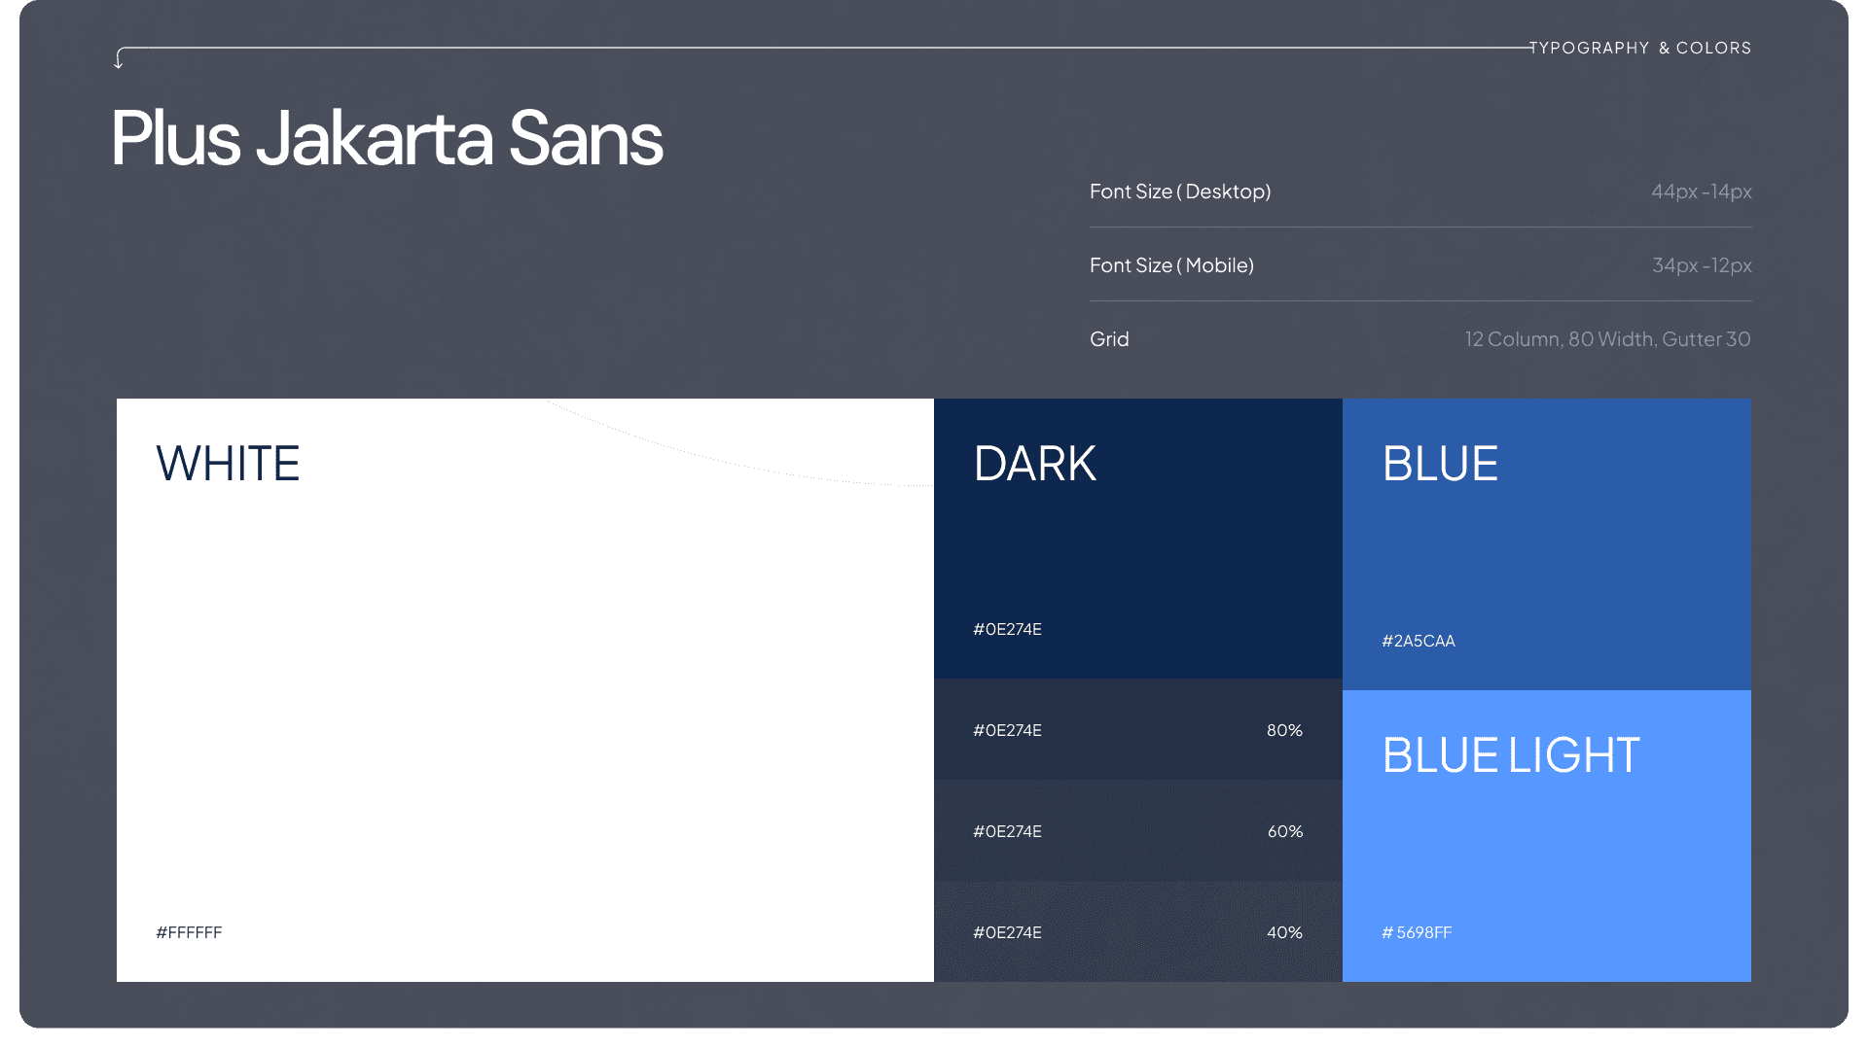Select the "Grid" row label
This screenshot has width=1868, height=1048.
click(x=1109, y=339)
